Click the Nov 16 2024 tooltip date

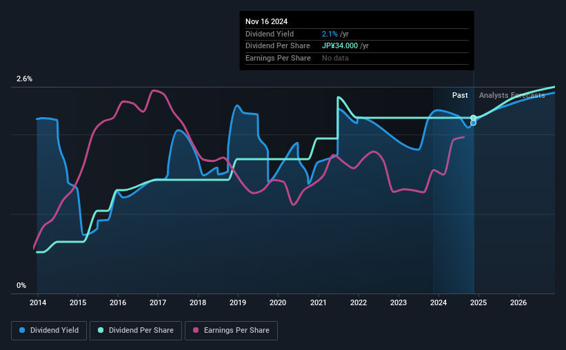coord(266,21)
